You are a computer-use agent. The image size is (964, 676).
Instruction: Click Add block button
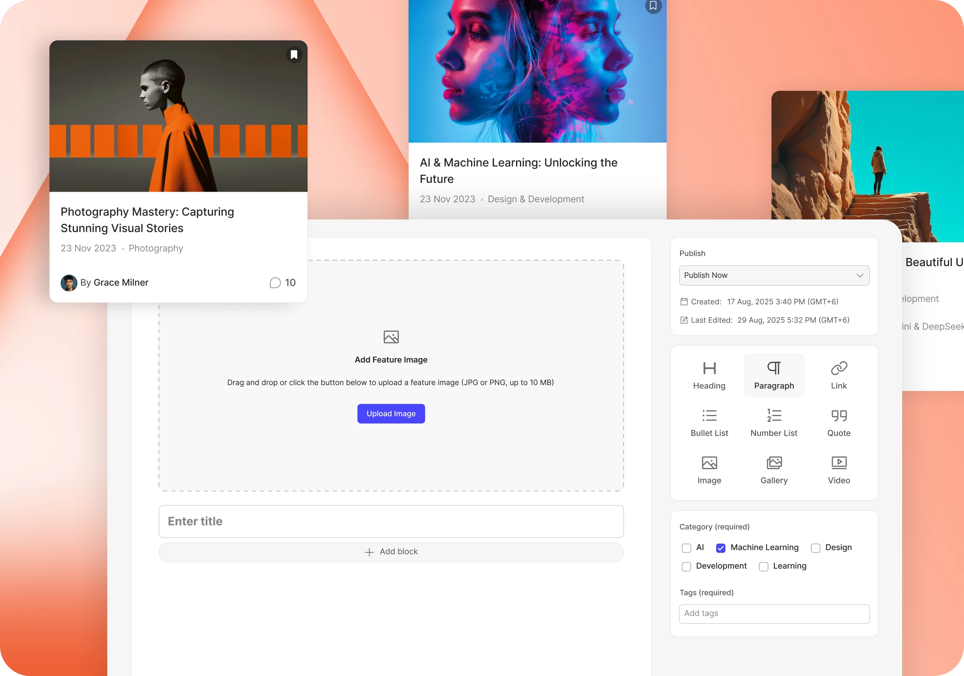(391, 552)
